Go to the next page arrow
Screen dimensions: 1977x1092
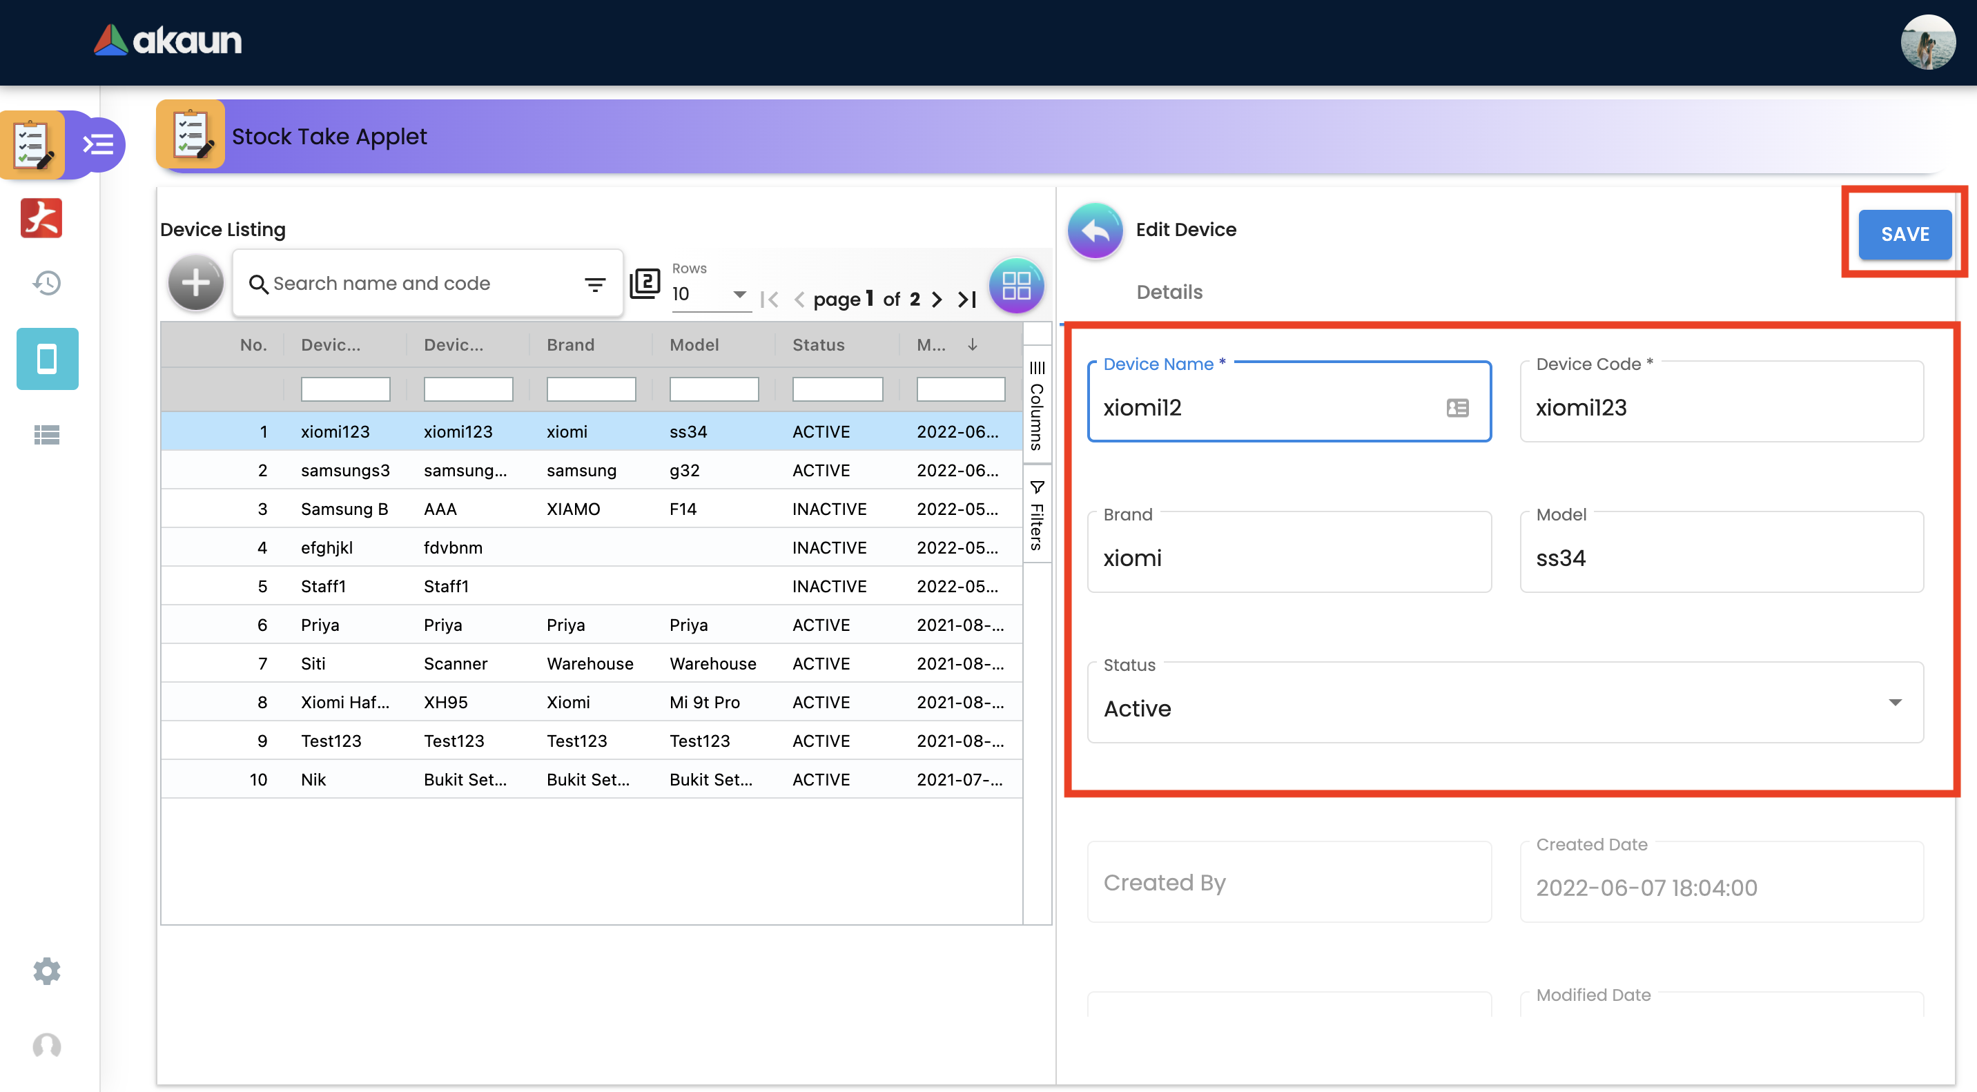[937, 300]
